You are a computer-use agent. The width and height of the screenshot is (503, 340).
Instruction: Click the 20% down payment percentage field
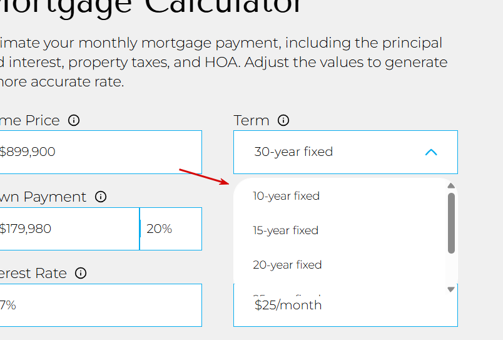tap(170, 229)
